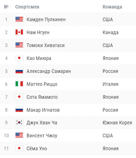Click team Канада in row two
This screenshot has width=136, height=158.
[111, 32]
